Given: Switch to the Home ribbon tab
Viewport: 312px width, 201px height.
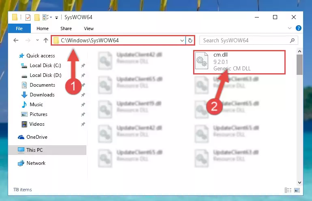Looking at the screenshot, I should (42, 28).
